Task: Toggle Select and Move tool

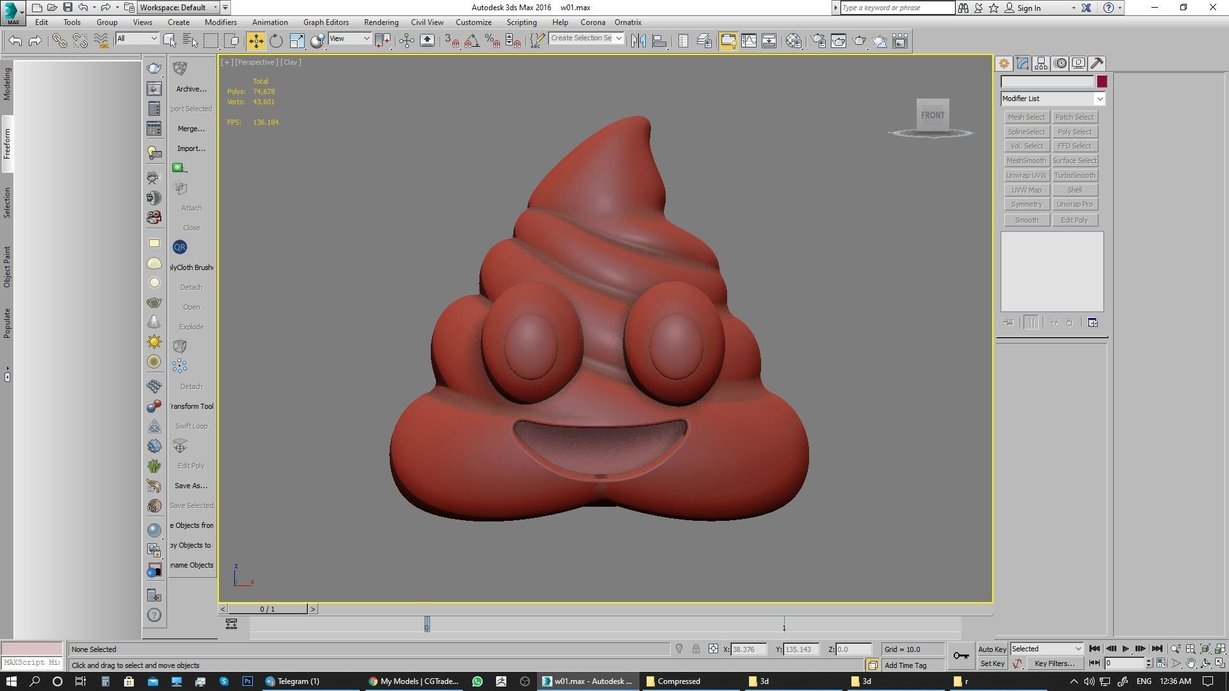Action: [x=255, y=41]
